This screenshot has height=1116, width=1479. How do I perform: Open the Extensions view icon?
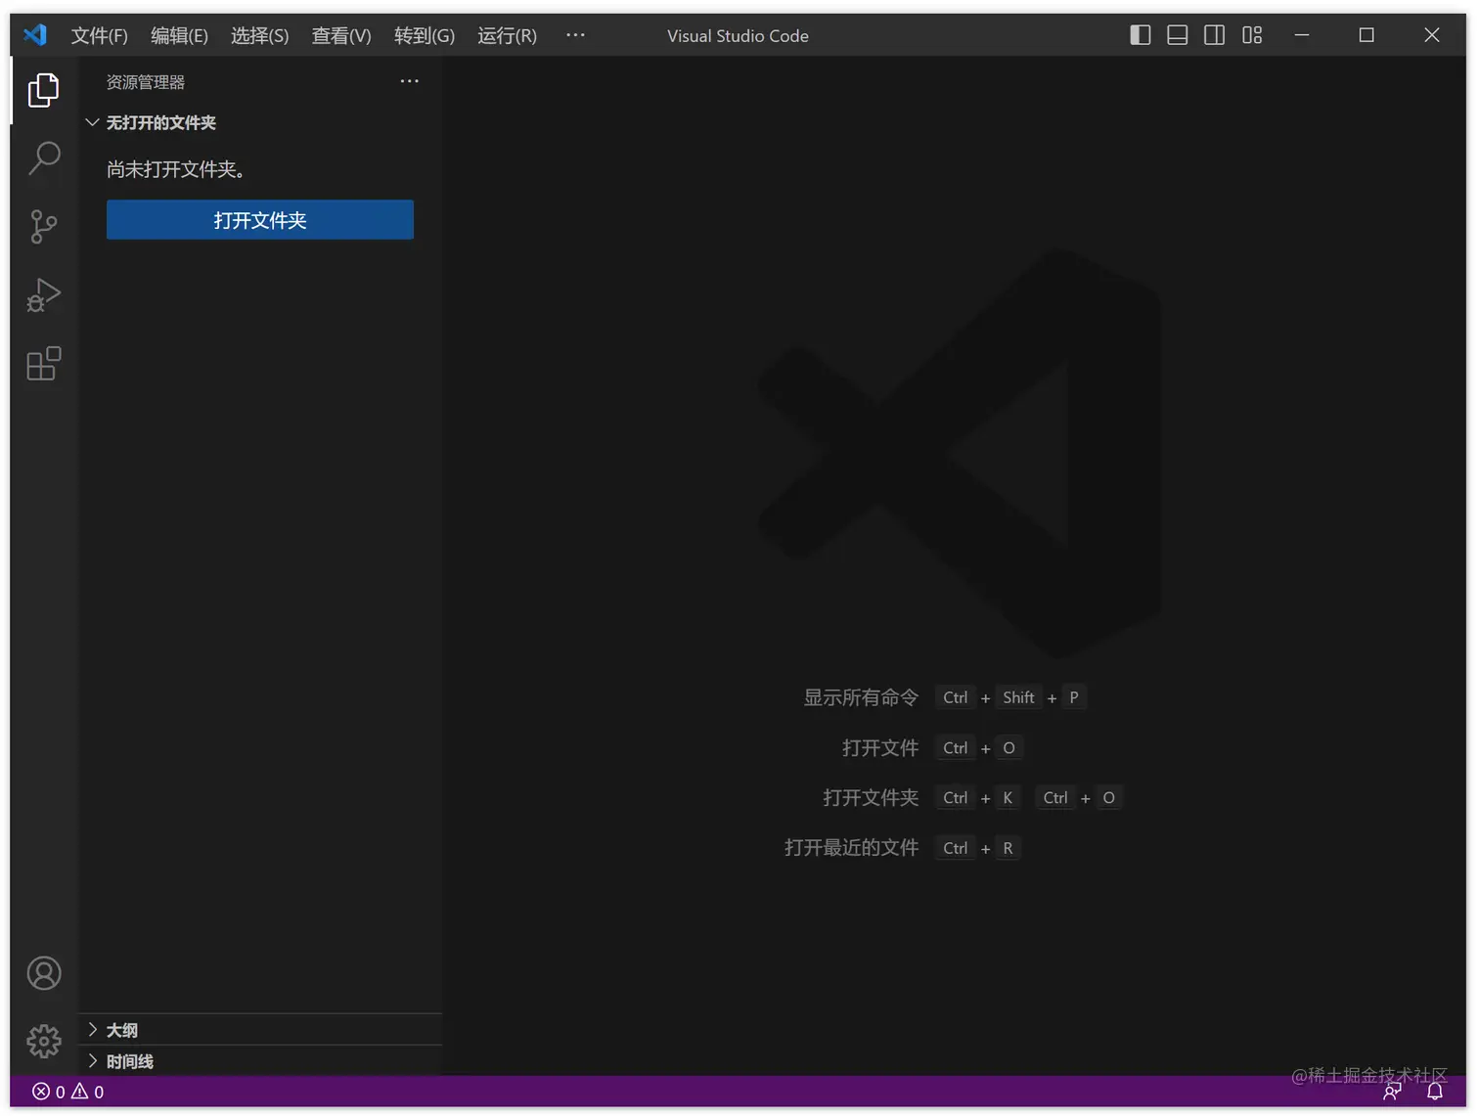44,364
